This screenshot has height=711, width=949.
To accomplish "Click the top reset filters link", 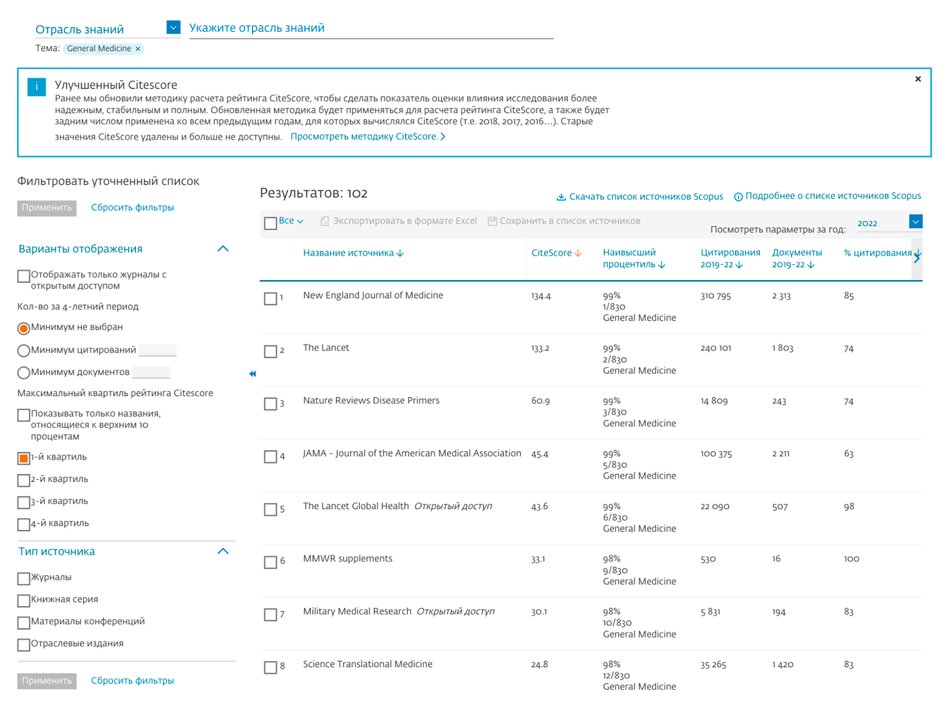I will (x=132, y=208).
